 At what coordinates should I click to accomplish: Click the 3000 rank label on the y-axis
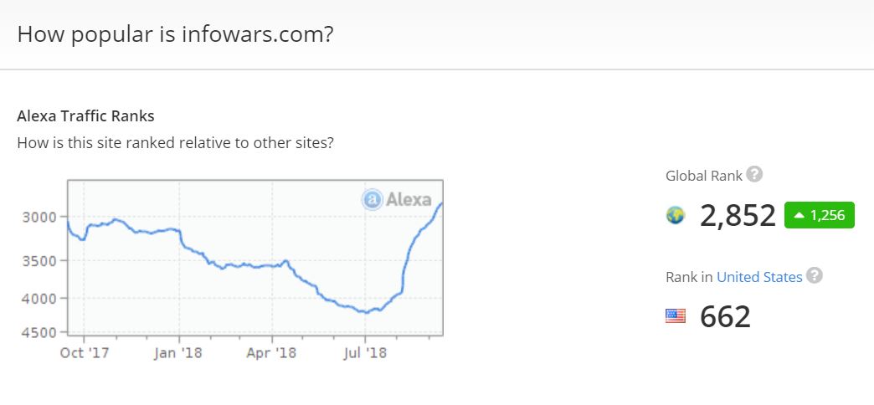tap(39, 217)
